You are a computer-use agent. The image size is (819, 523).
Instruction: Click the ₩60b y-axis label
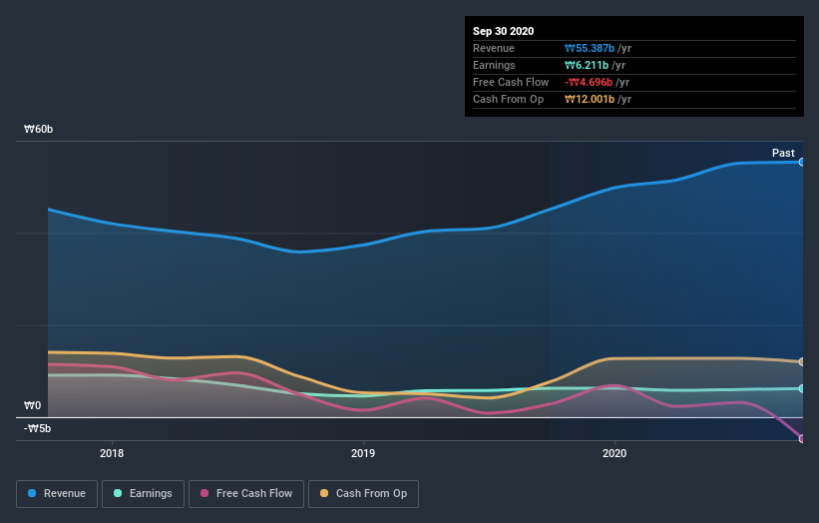pos(38,129)
